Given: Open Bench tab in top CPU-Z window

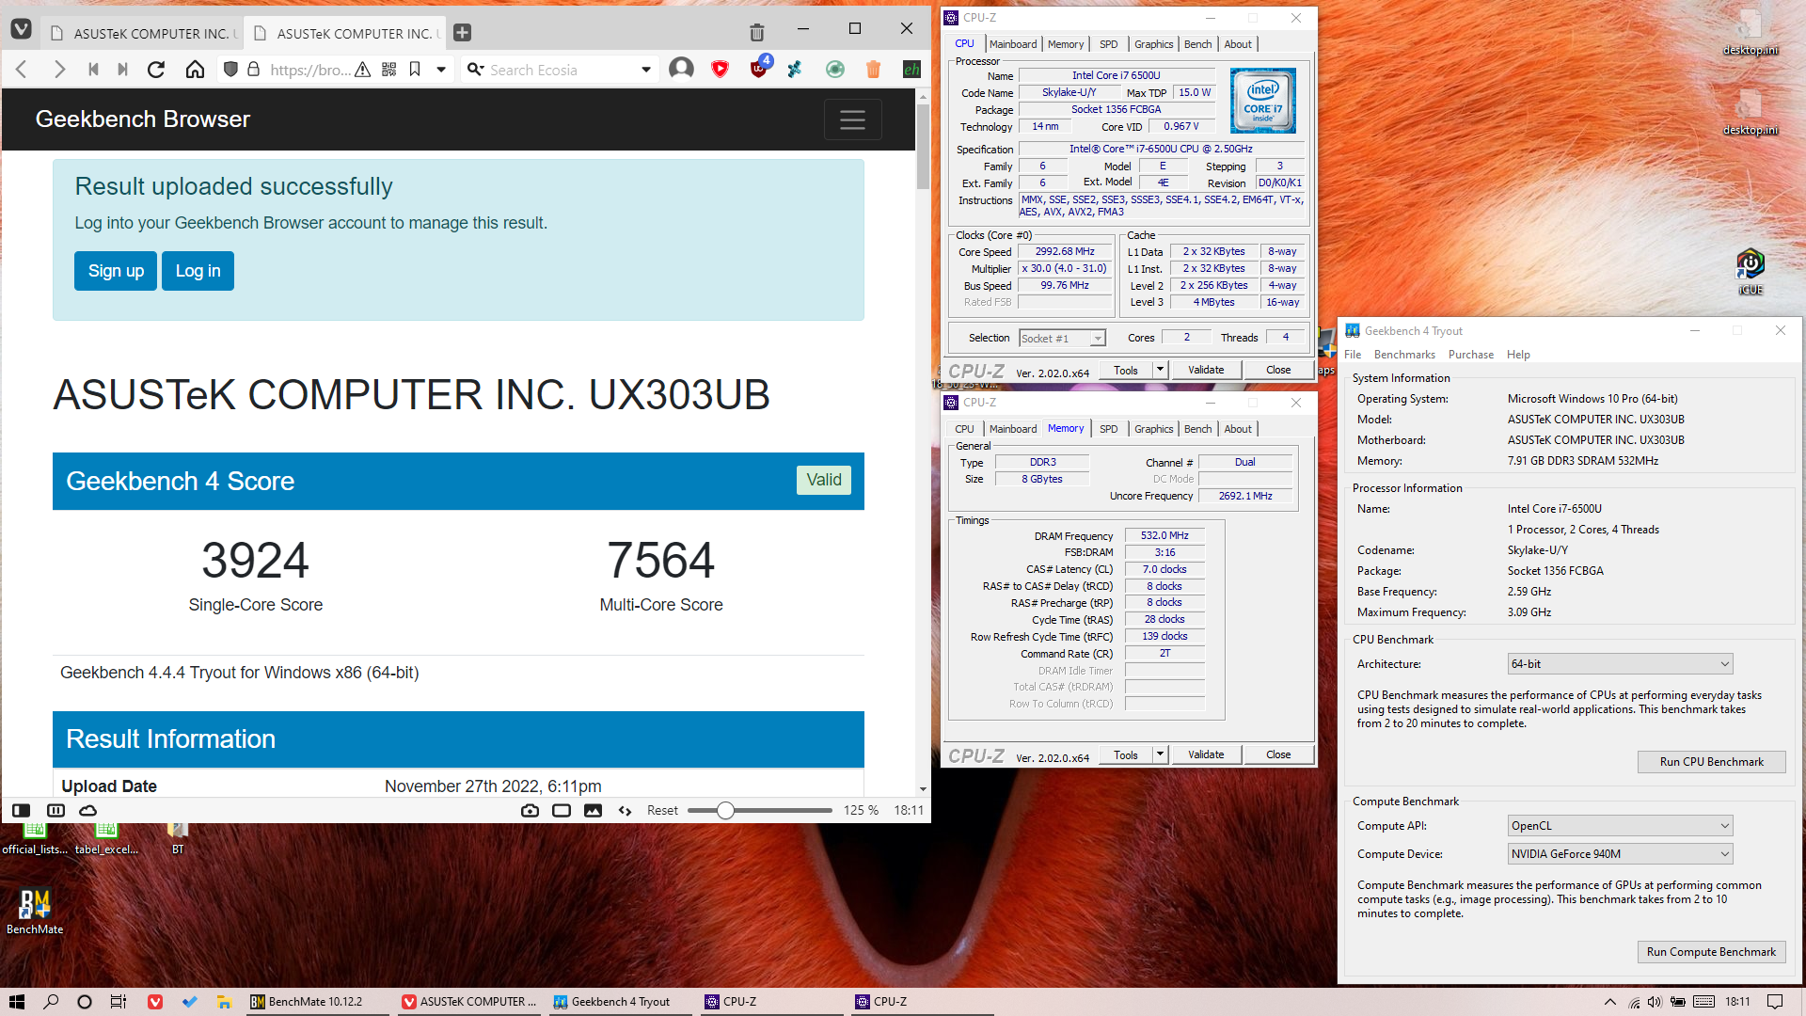Looking at the screenshot, I should 1197,44.
